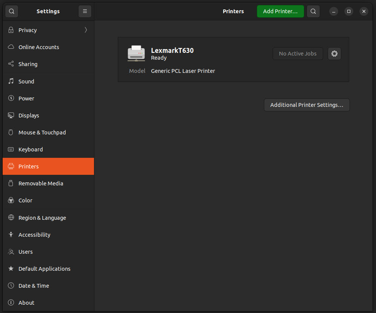The width and height of the screenshot is (376, 313).
Task: Select Displays in the sidebar
Action: 29,116
